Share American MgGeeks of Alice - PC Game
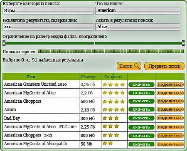The height and width of the screenshot is (151, 187). point(170,127)
